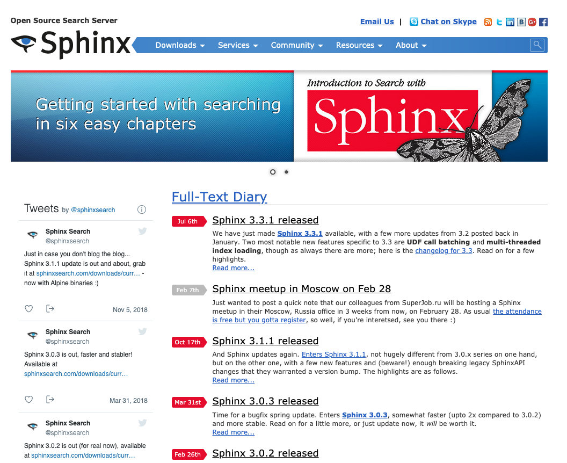Open Sphinx meetup in Moscow post
Viewport: 567px width, 463px height.
pos(302,288)
